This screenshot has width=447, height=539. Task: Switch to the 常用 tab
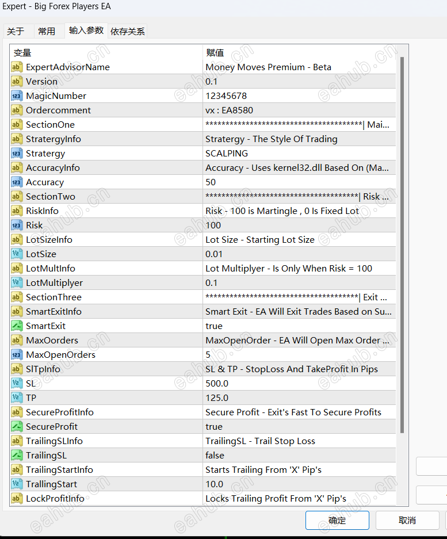pos(47,31)
